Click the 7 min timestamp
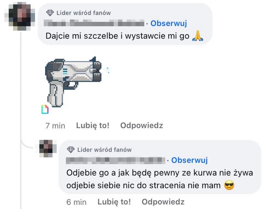Image resolution: width=269 pixels, height=209 pixels. 55,126
